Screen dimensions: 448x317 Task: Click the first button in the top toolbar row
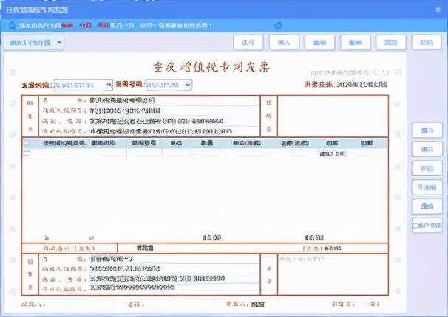pos(248,43)
